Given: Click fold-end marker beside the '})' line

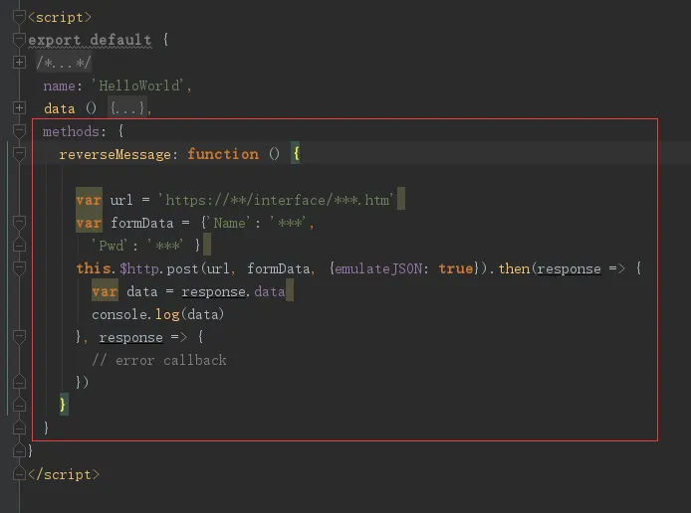Looking at the screenshot, I should [19, 383].
